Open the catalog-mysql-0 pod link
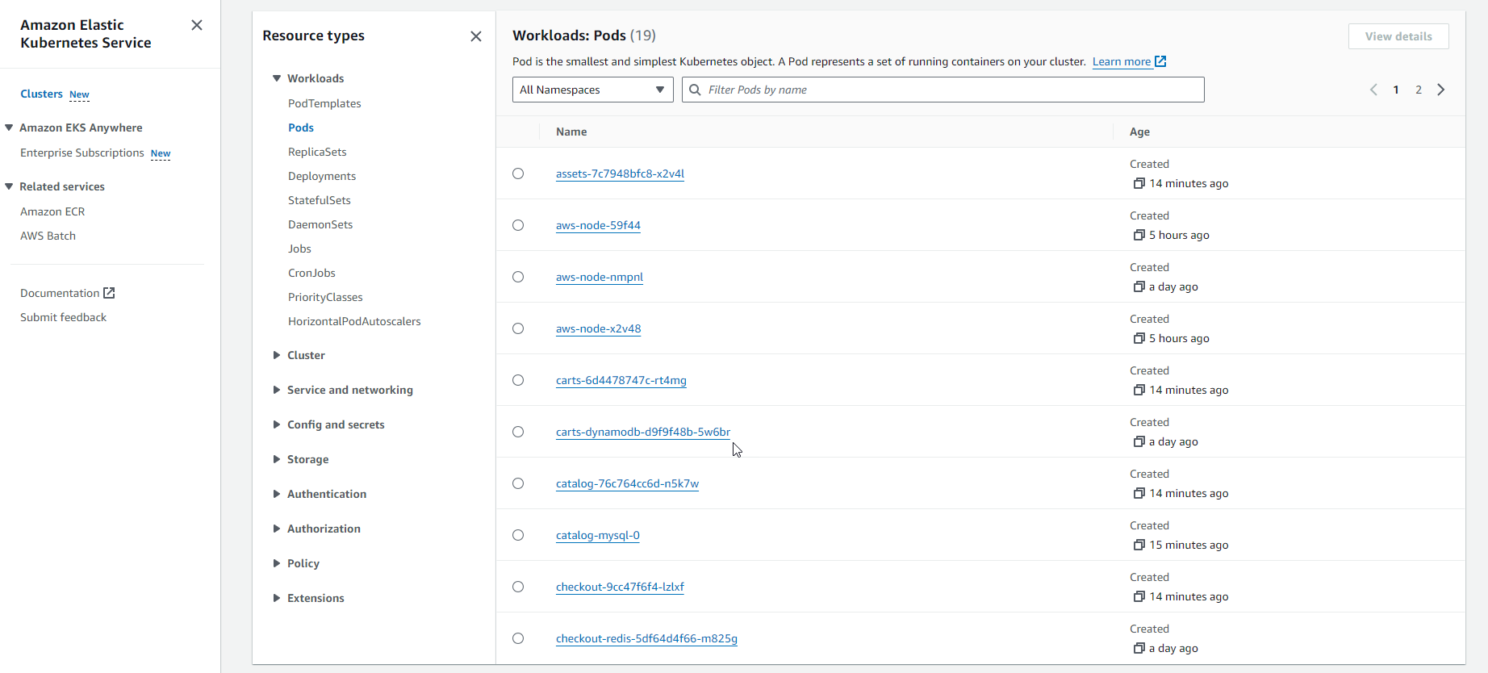The height and width of the screenshot is (673, 1488). (x=598, y=535)
